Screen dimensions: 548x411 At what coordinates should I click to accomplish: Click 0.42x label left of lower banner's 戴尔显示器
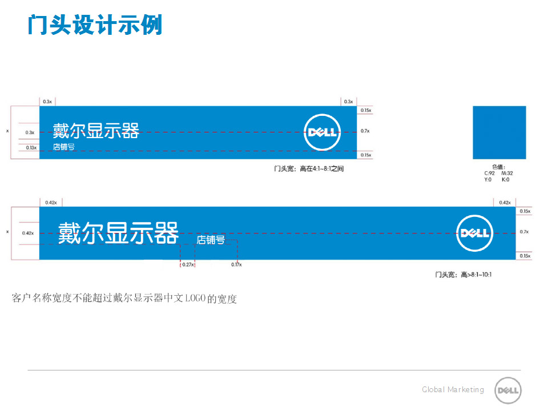pyautogui.click(x=28, y=233)
